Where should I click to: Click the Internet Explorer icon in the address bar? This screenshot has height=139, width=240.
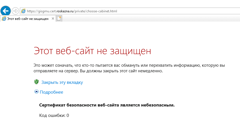click(23, 11)
